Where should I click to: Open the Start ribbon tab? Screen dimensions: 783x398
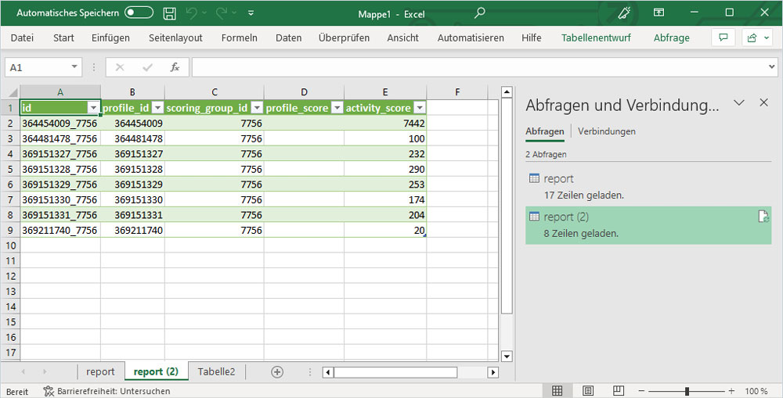64,38
